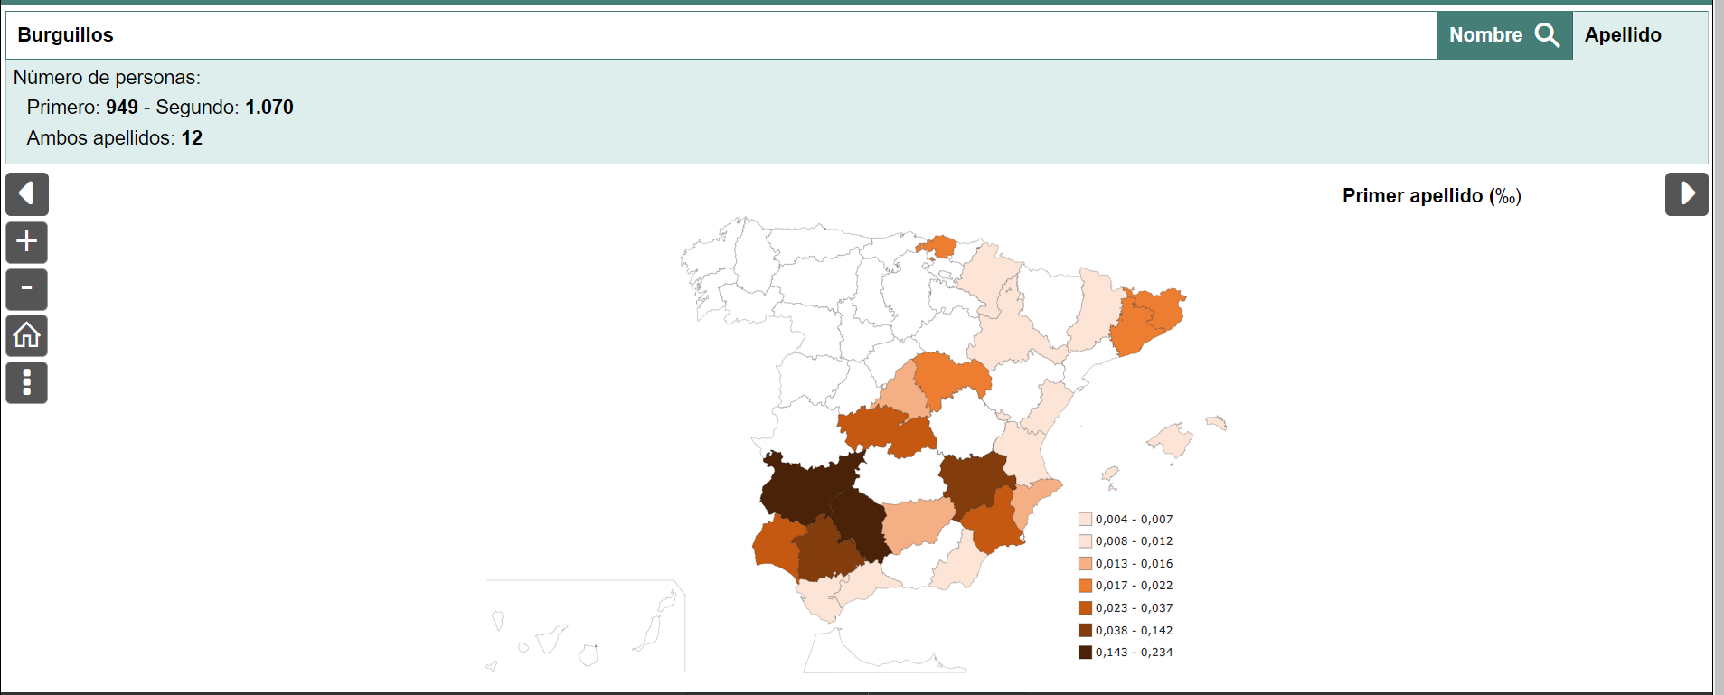
Task: Zoom out with the minus button
Action: click(27, 289)
